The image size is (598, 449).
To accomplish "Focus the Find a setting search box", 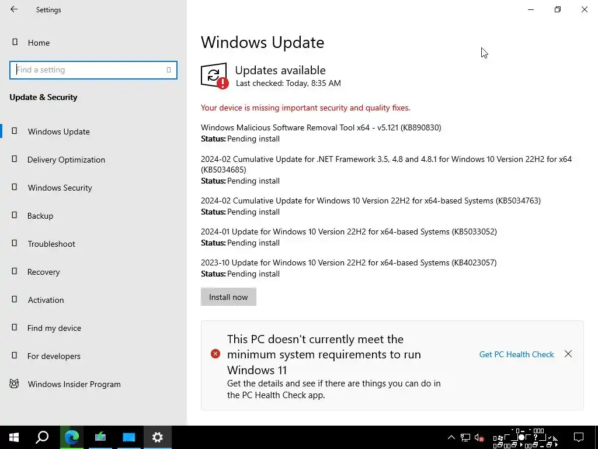I will pyautogui.click(x=93, y=70).
